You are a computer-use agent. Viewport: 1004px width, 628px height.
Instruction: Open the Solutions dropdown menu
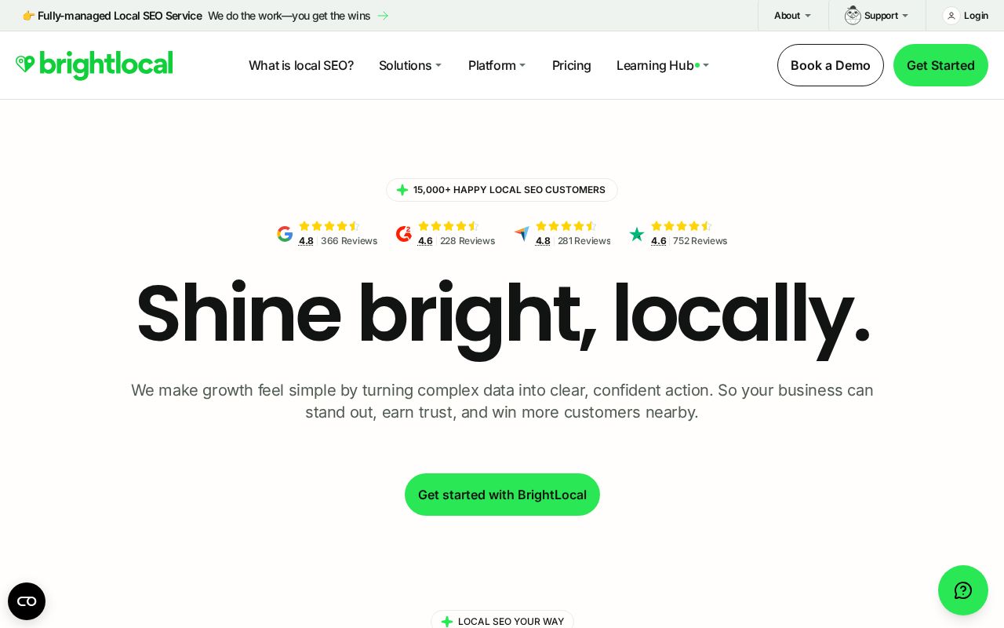(410, 65)
